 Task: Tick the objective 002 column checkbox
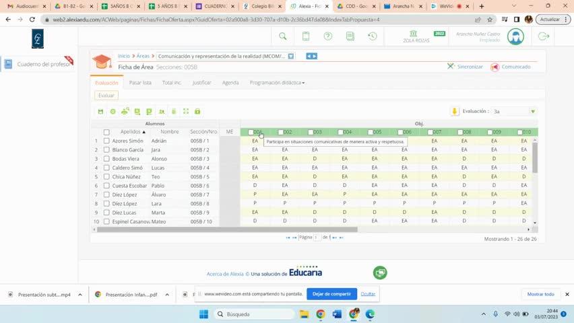(x=281, y=133)
